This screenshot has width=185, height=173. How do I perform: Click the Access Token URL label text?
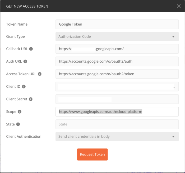click(x=21, y=74)
